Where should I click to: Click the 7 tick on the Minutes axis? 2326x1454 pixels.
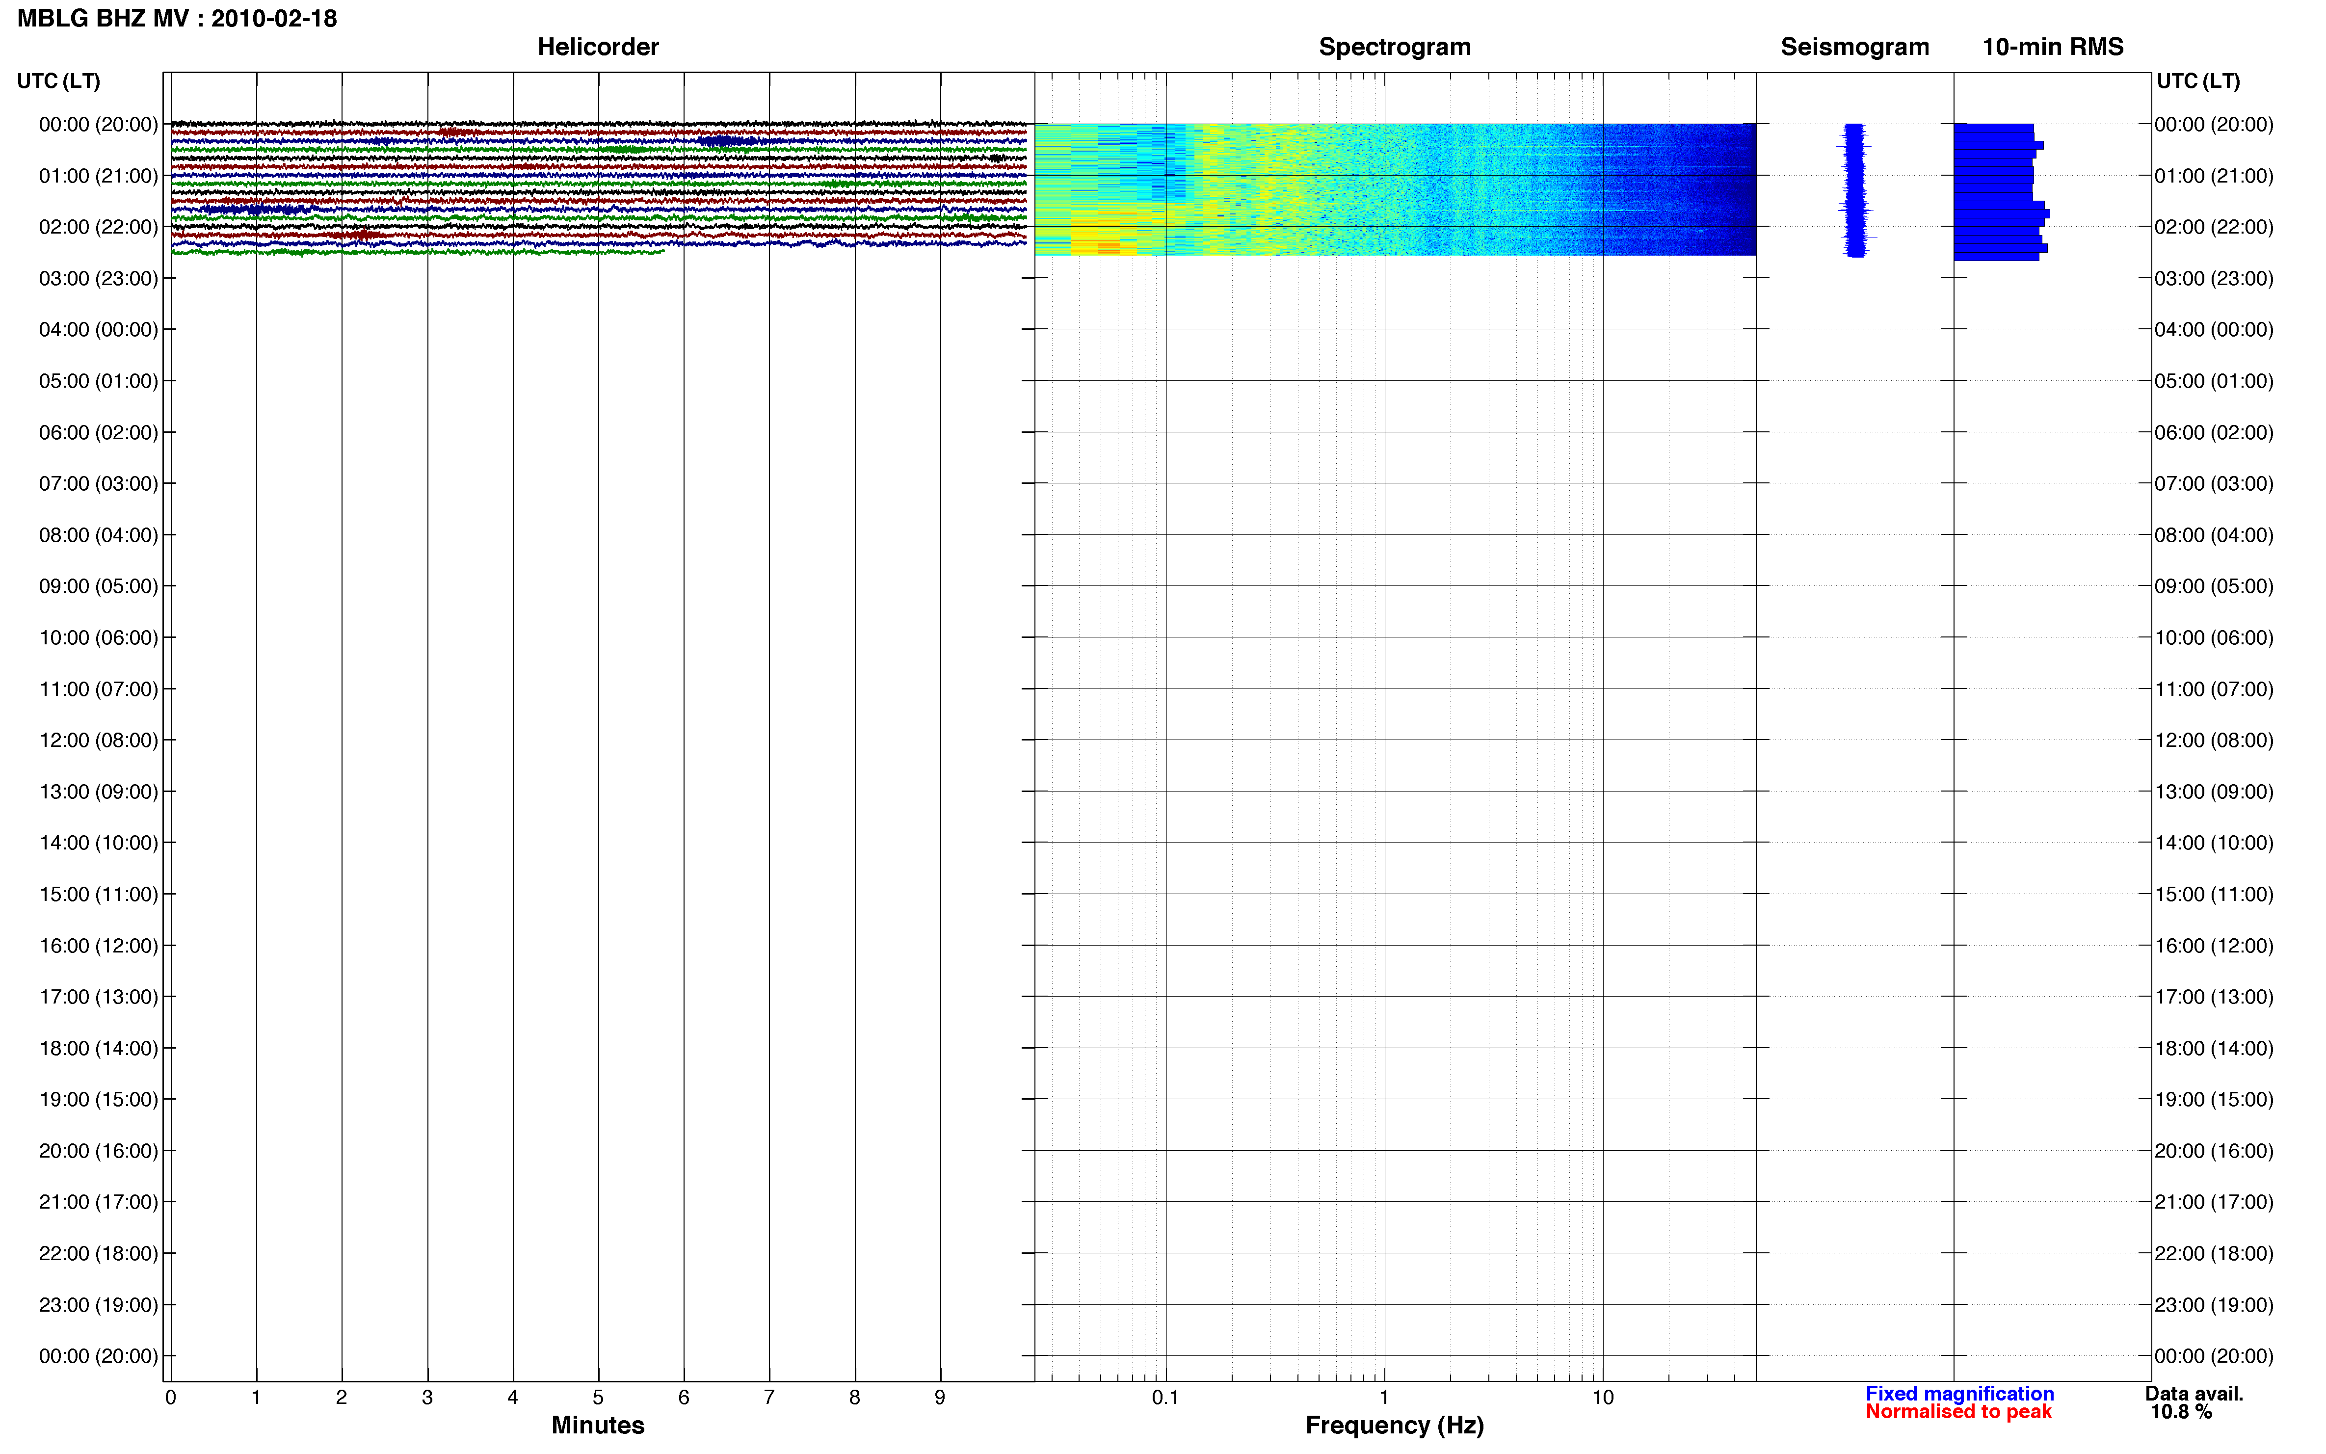(769, 1396)
